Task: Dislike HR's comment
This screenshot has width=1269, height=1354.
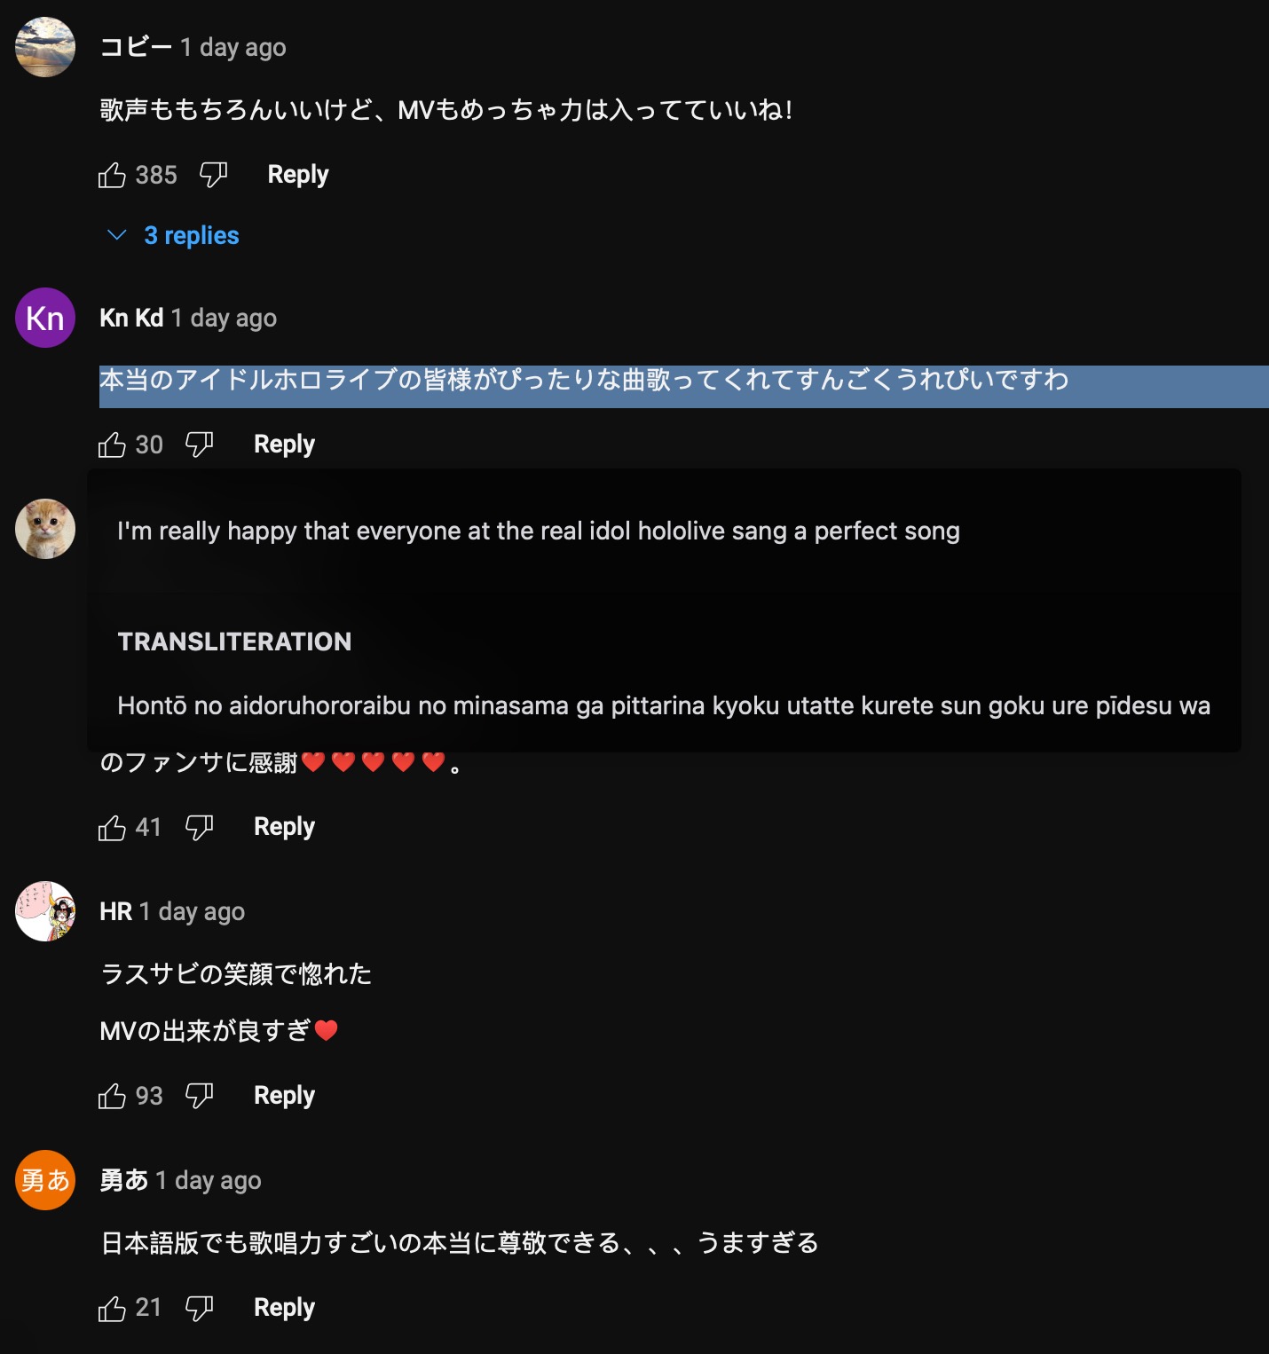Action: 199,1097
